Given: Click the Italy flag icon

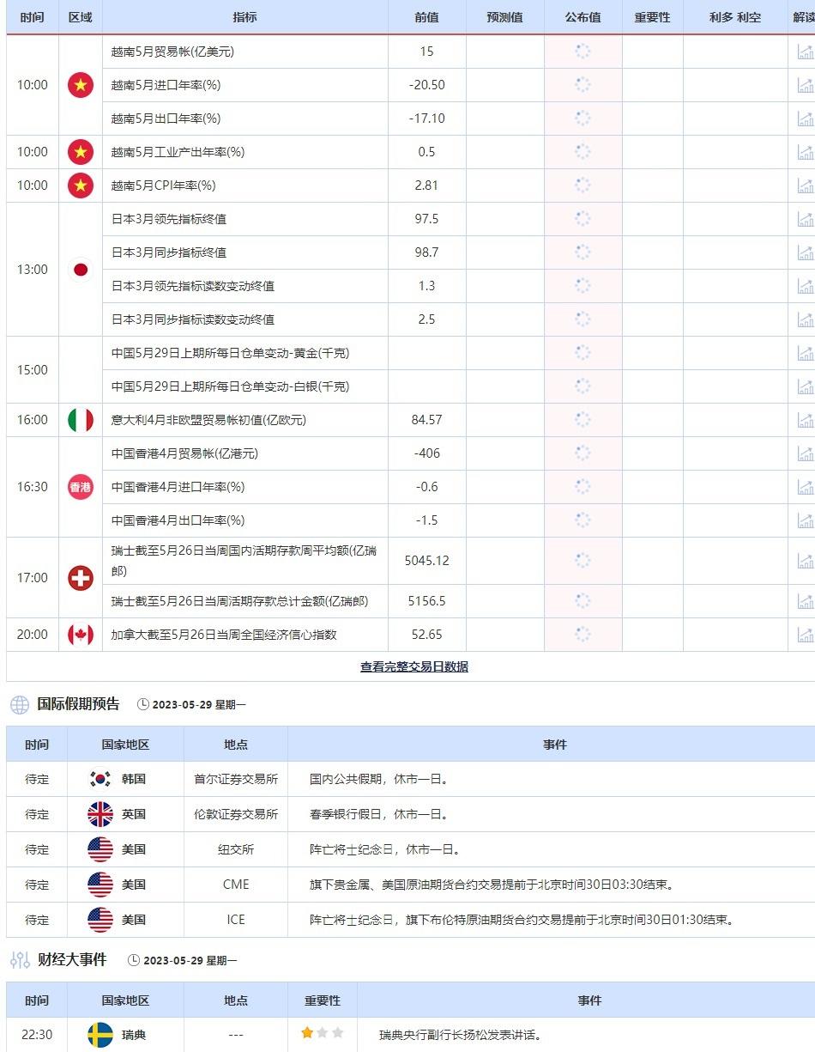Looking at the screenshot, I should pyautogui.click(x=80, y=420).
